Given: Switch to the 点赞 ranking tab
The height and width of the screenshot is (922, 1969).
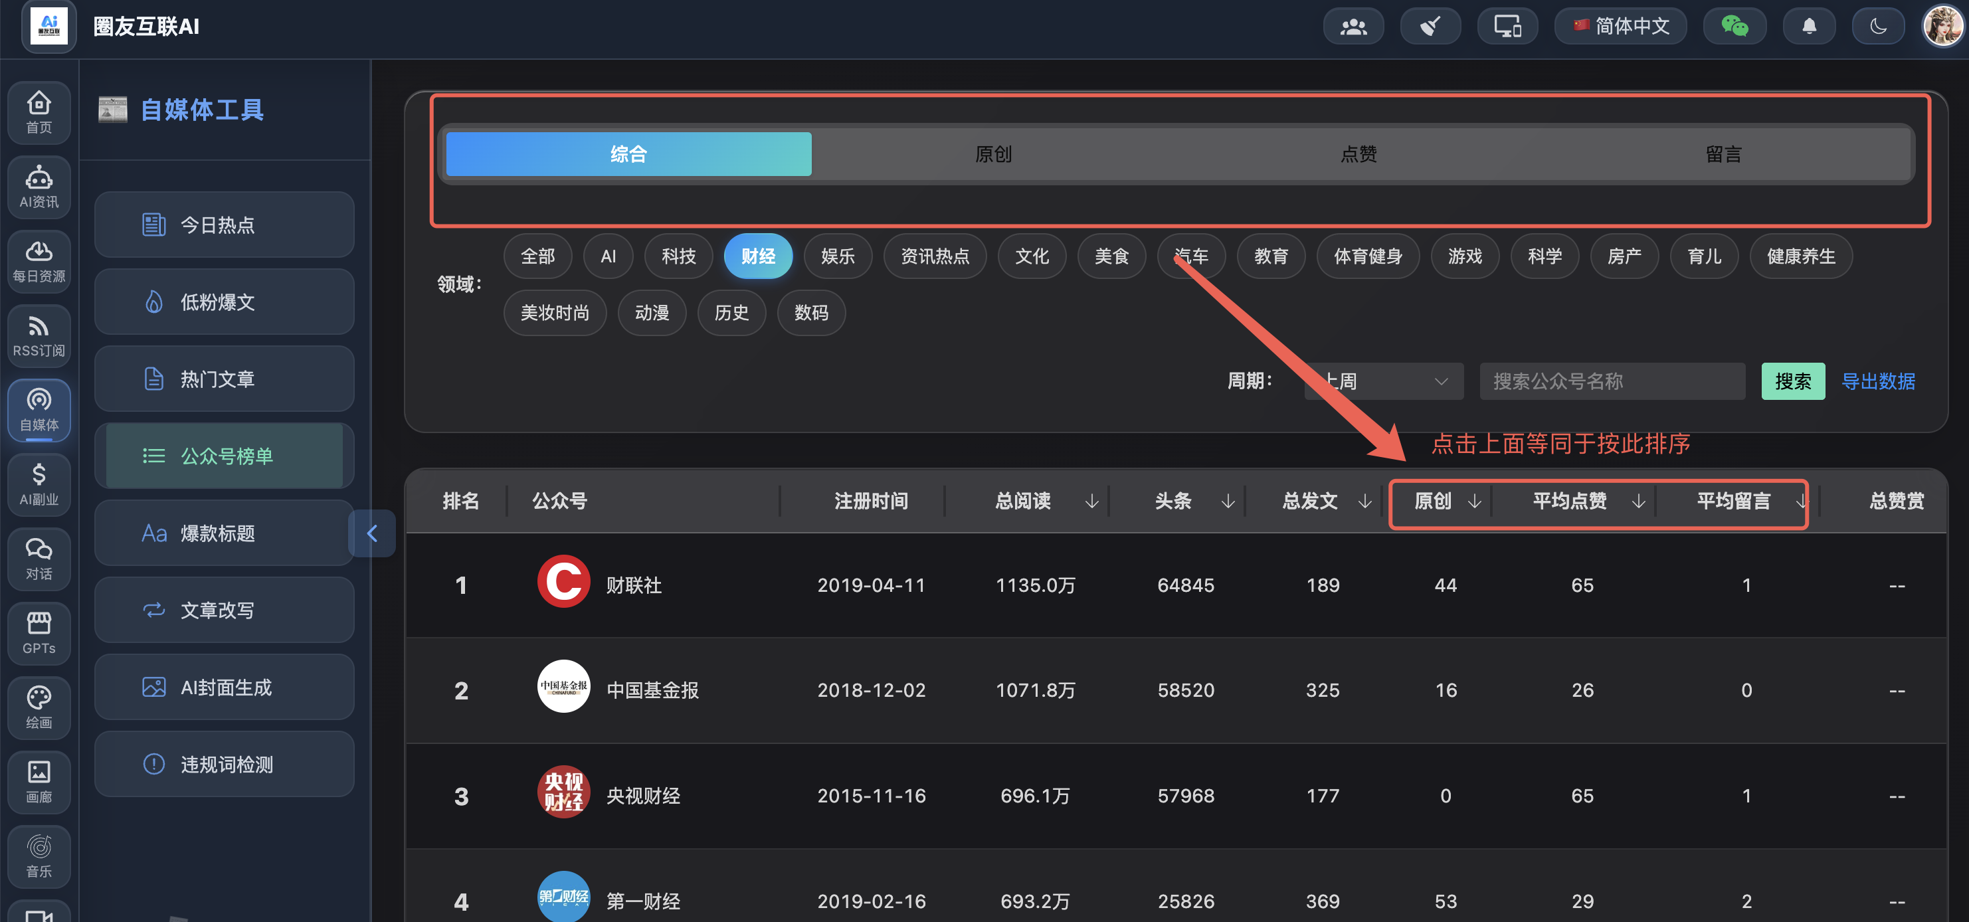Looking at the screenshot, I should [1359, 154].
